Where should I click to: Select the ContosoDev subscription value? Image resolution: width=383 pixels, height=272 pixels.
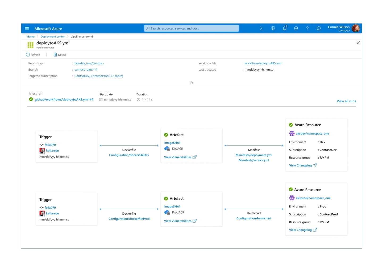pos(328,150)
